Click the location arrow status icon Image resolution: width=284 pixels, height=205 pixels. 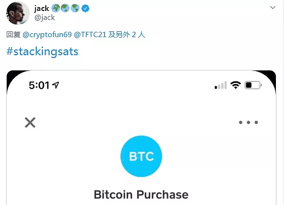[x=56, y=85]
